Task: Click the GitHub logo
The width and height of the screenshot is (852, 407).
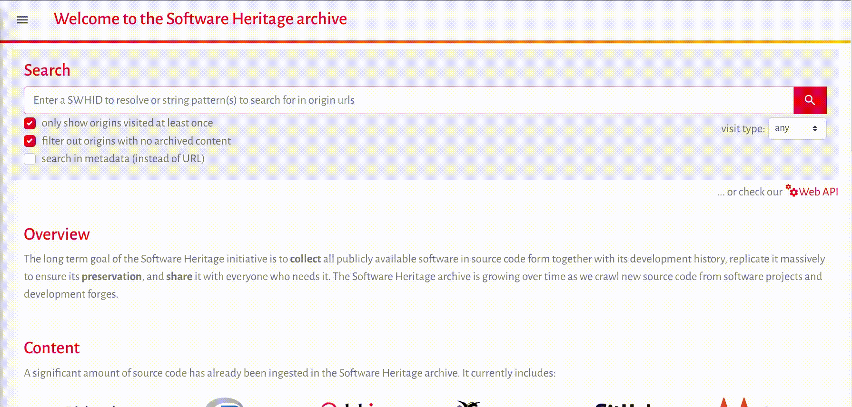Action: (x=623, y=404)
